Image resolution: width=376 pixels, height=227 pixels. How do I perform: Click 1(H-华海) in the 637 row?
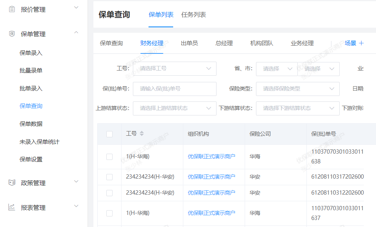click(138, 213)
